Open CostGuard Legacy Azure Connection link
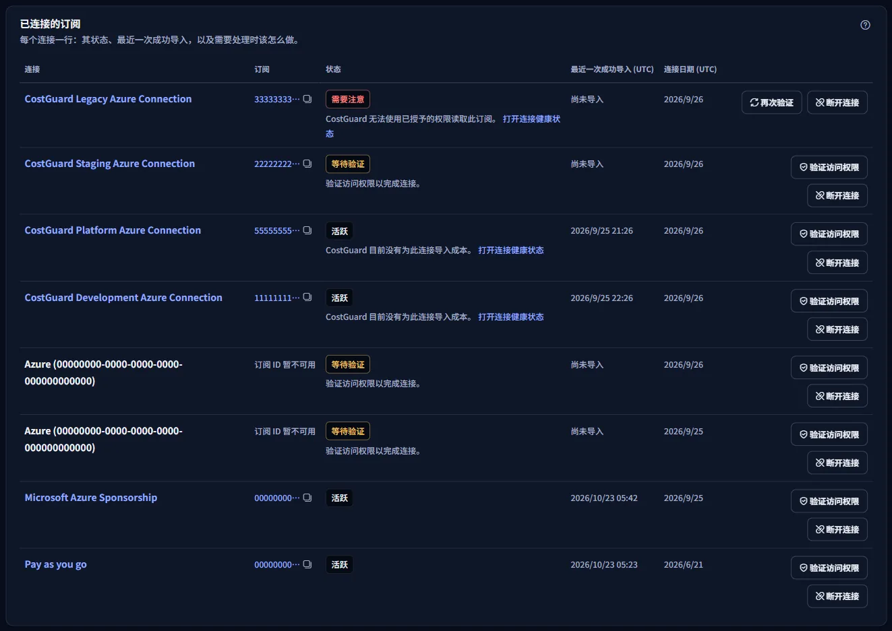 (x=108, y=99)
